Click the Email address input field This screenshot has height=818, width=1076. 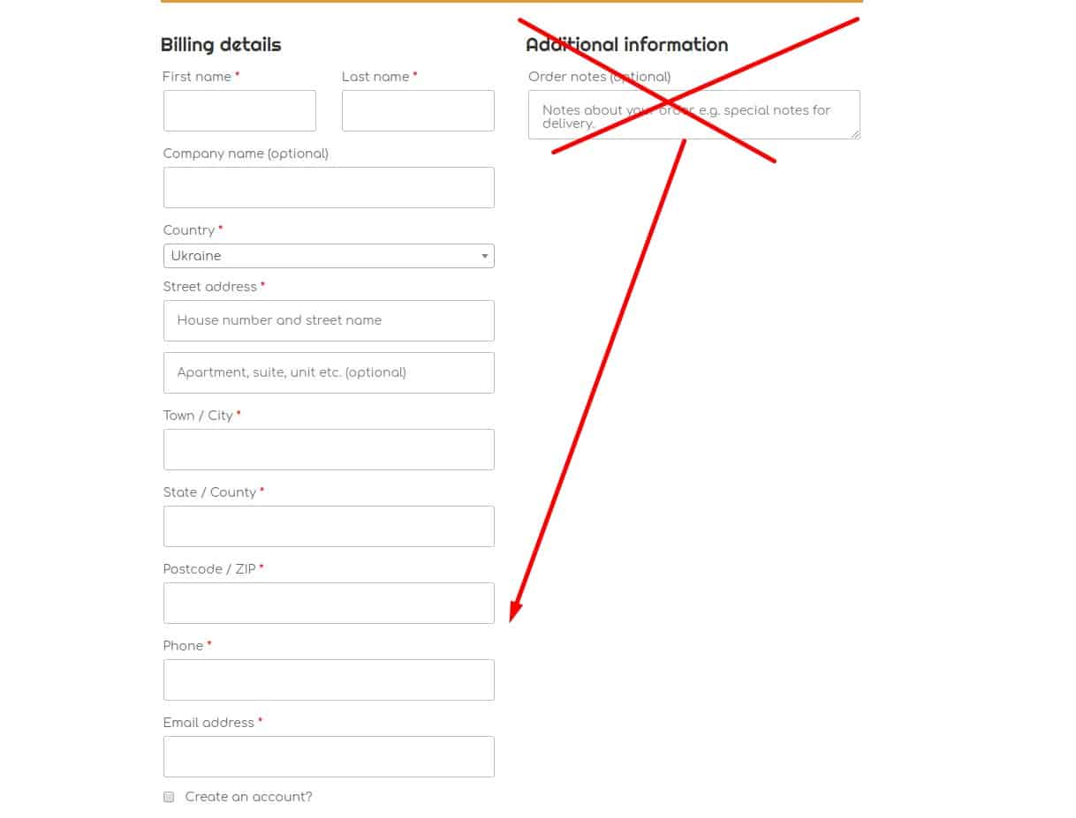[328, 756]
